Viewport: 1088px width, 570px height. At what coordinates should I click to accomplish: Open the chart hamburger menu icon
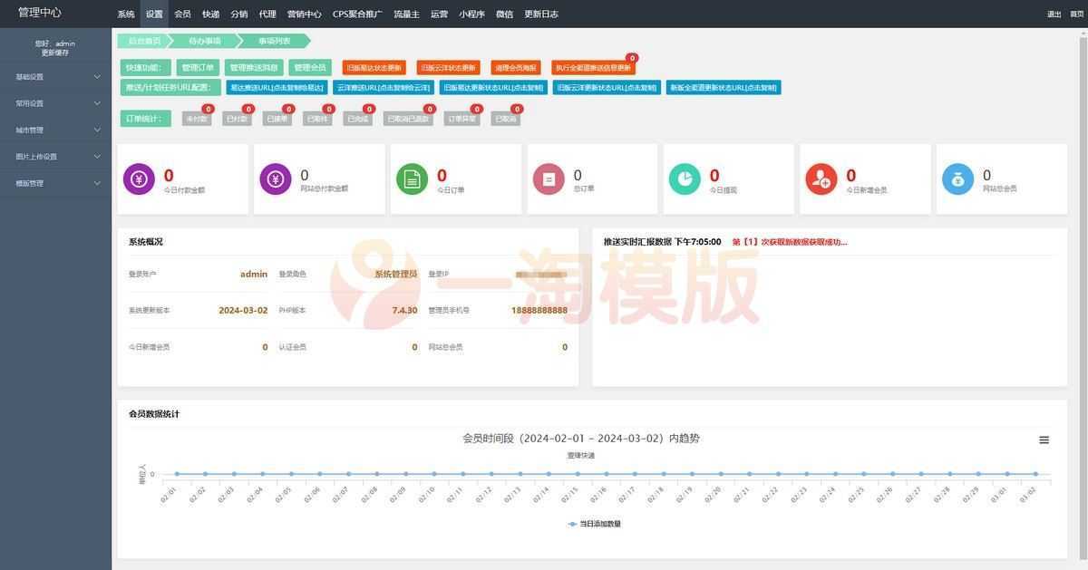pyautogui.click(x=1044, y=440)
